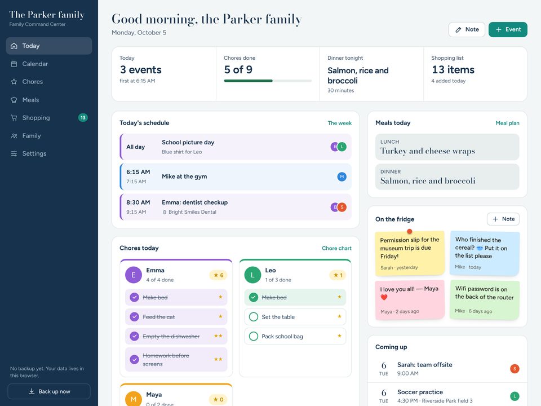Open The week link
Image resolution: width=541 pixels, height=406 pixels.
tap(339, 123)
